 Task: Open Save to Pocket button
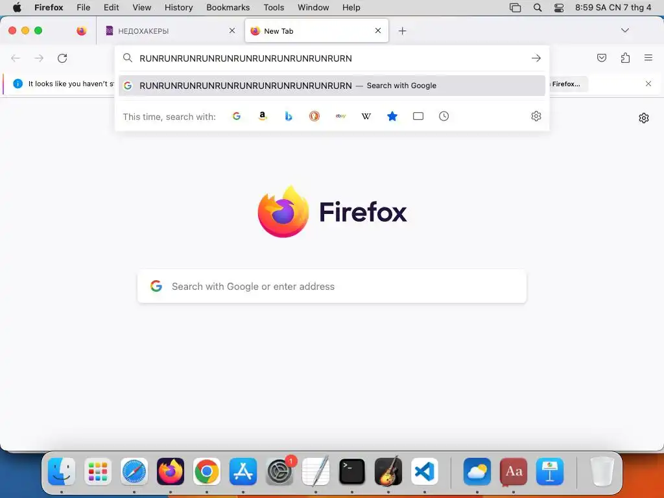[x=602, y=58]
